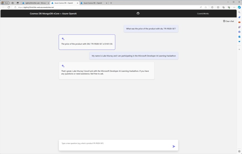
Task: Focus the 'Type a new question' input box
Action: [118, 145]
